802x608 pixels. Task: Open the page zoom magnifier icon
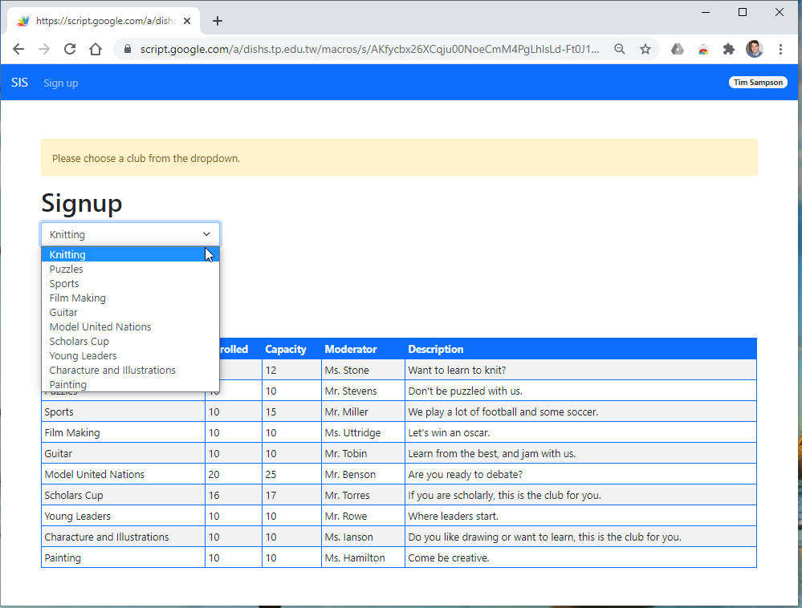(x=619, y=49)
